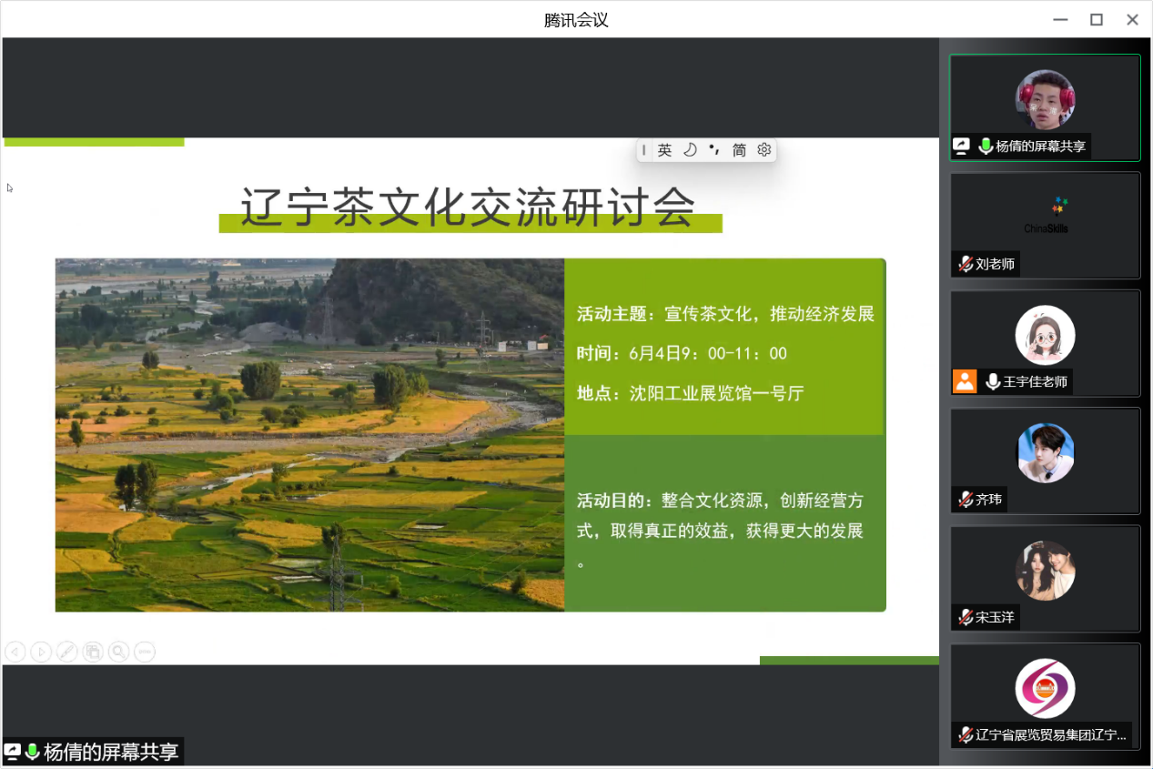
Task: Maximize the 腾讯会议 window
Action: (1097, 19)
